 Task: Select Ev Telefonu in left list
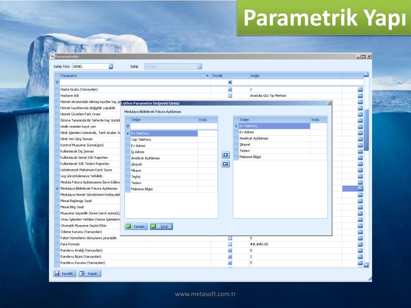[164, 133]
